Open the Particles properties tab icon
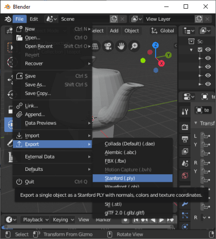Image resolution: width=216 pixels, height=239 pixels. 185,215
